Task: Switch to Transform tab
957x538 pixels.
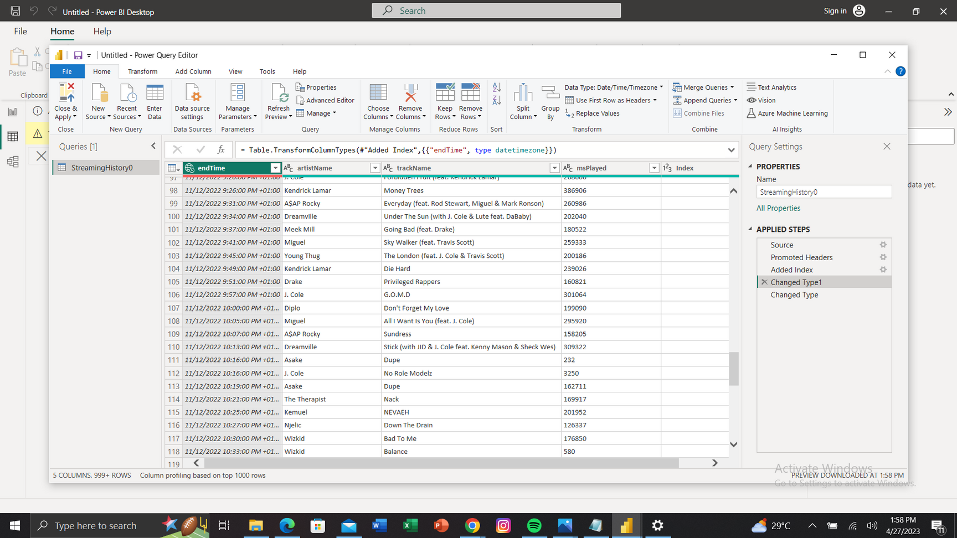Action: coord(142,71)
